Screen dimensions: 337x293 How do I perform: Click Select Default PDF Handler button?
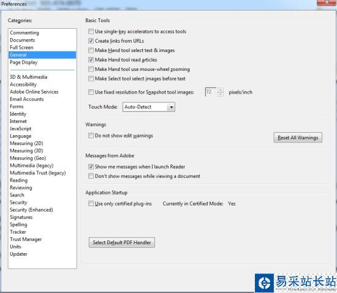click(x=122, y=243)
